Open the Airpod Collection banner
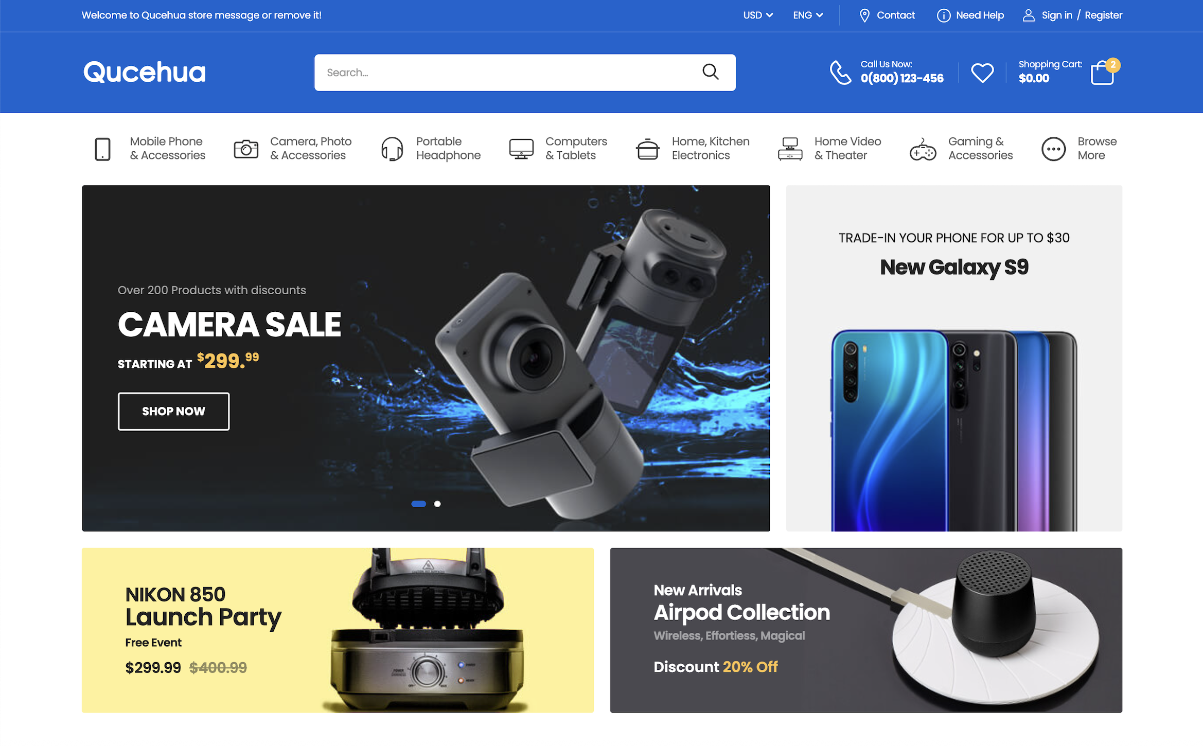The image size is (1203, 746). pyautogui.click(x=866, y=630)
